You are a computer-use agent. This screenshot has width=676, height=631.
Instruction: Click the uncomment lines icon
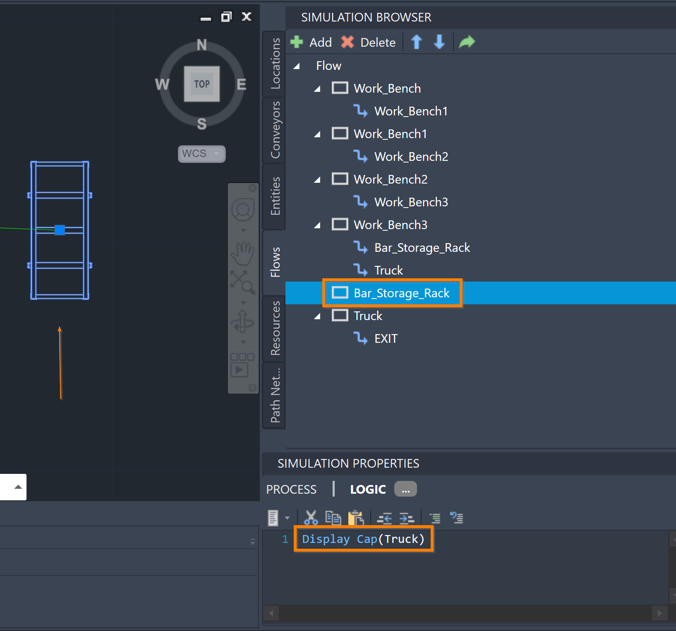click(457, 518)
